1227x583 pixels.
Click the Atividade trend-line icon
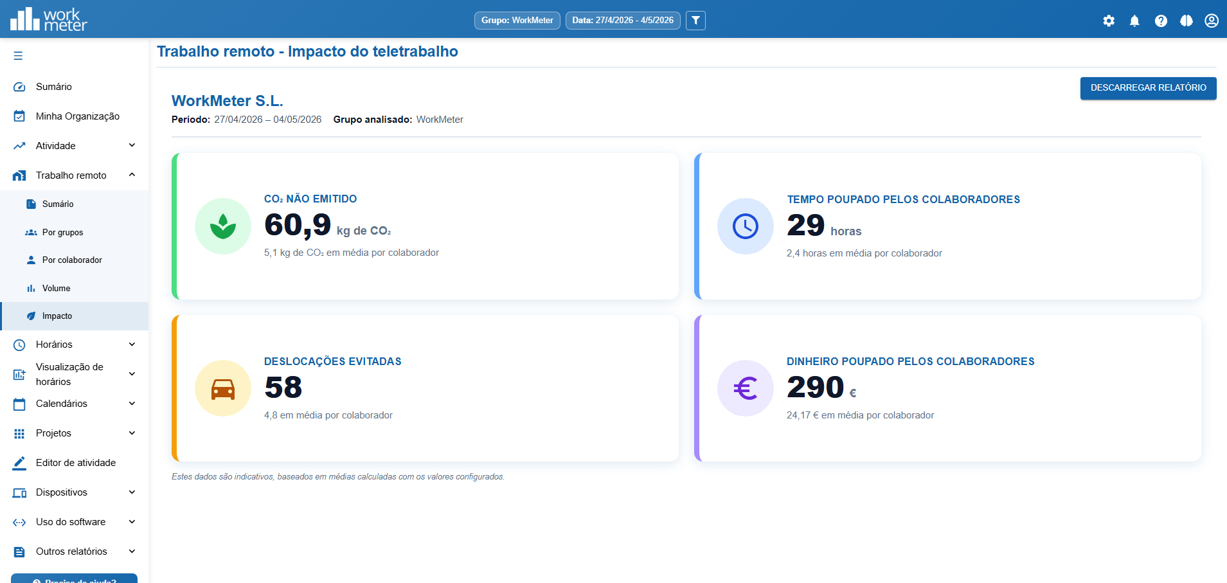coord(19,146)
